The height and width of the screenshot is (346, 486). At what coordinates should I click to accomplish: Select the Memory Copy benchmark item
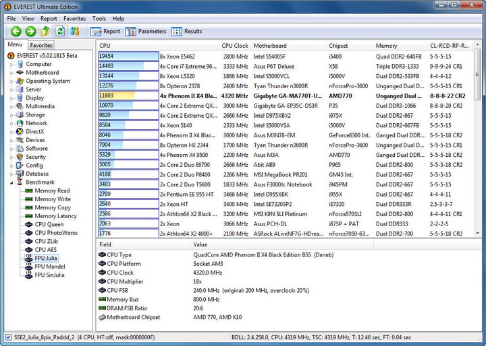point(53,207)
